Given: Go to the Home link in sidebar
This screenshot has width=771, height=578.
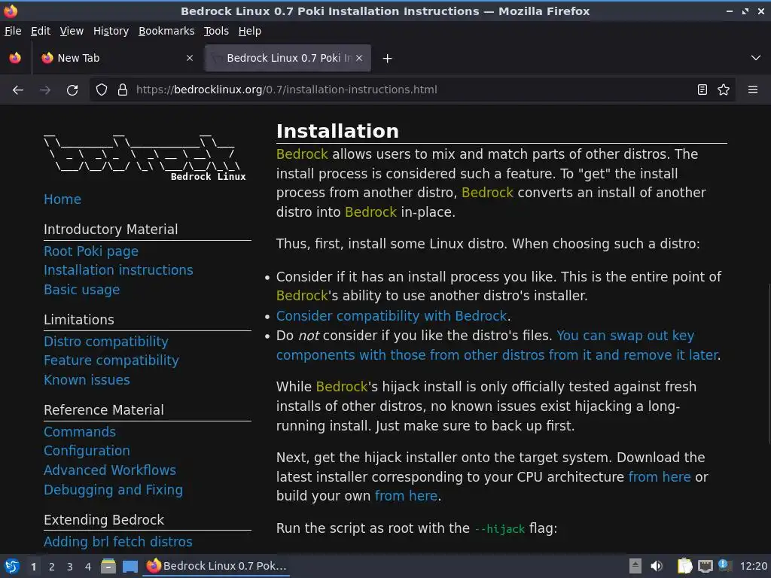Looking at the screenshot, I should point(62,199).
